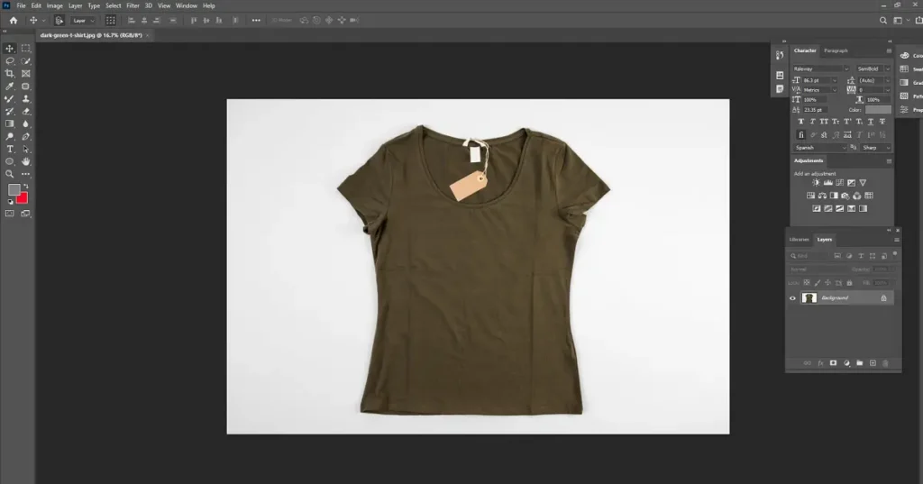Add a layer mask in Layers panel

pos(833,363)
